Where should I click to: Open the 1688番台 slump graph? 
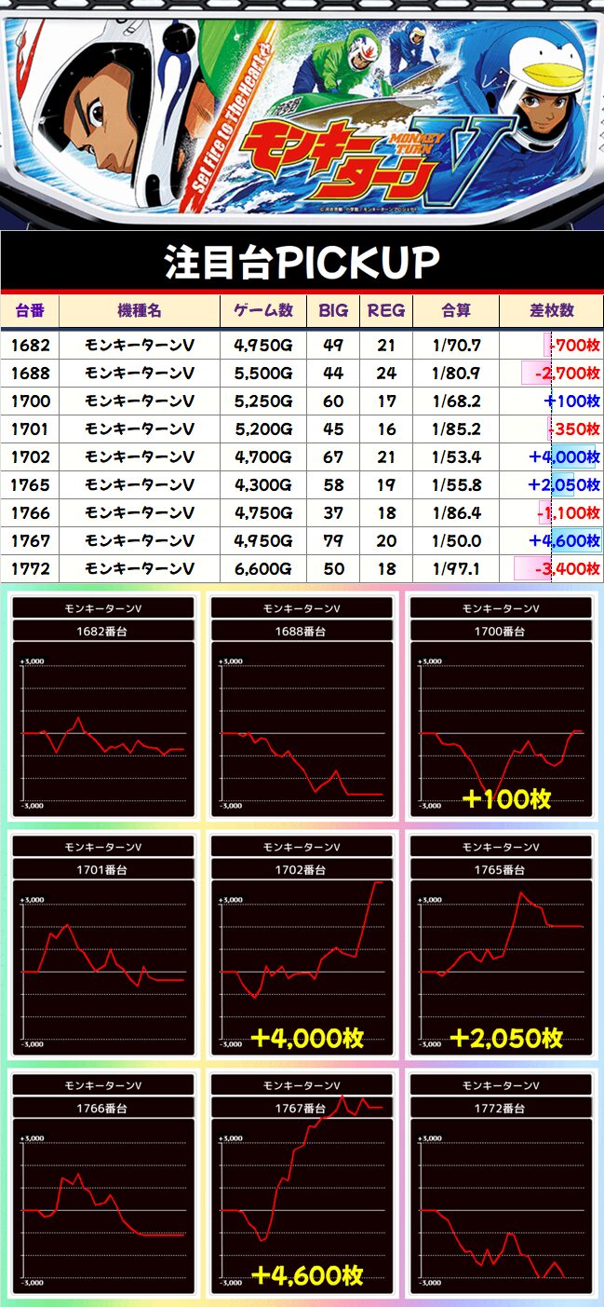302,731
